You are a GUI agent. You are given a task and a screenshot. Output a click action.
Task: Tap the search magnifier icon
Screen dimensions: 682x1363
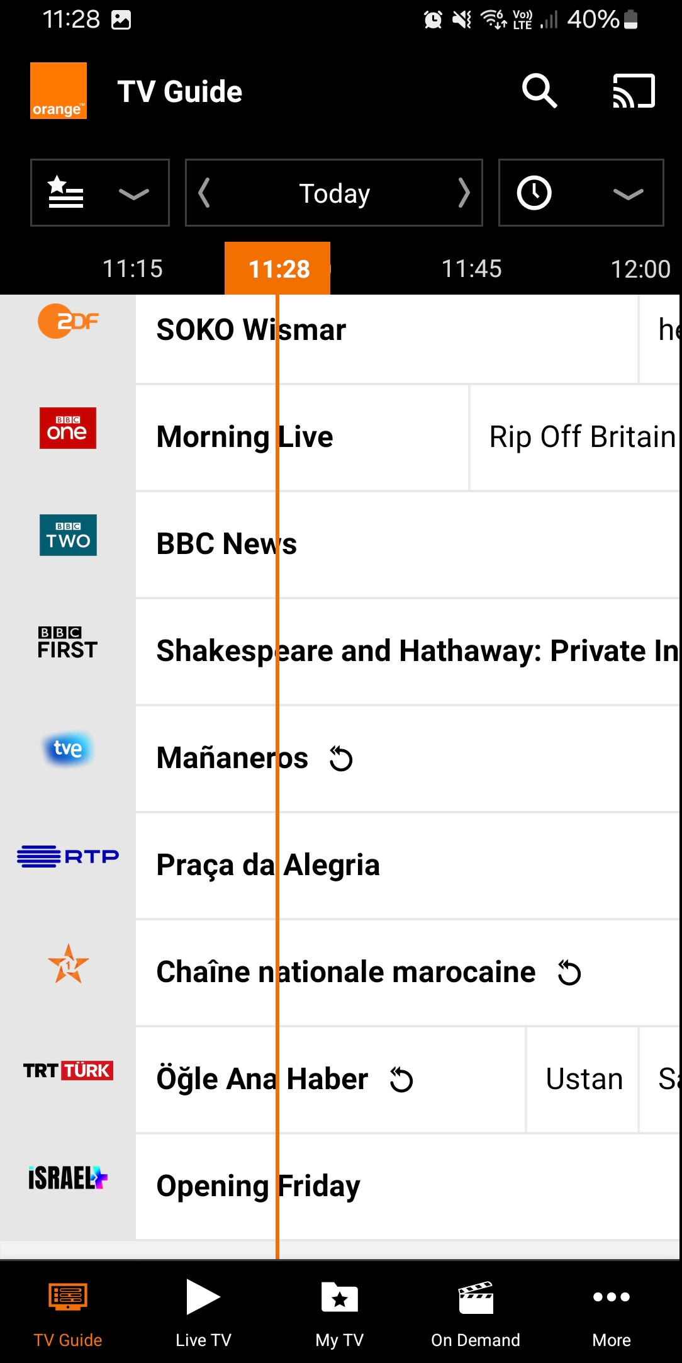[x=540, y=91]
